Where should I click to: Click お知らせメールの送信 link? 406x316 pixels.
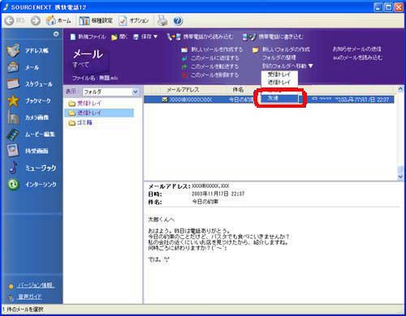pos(356,49)
